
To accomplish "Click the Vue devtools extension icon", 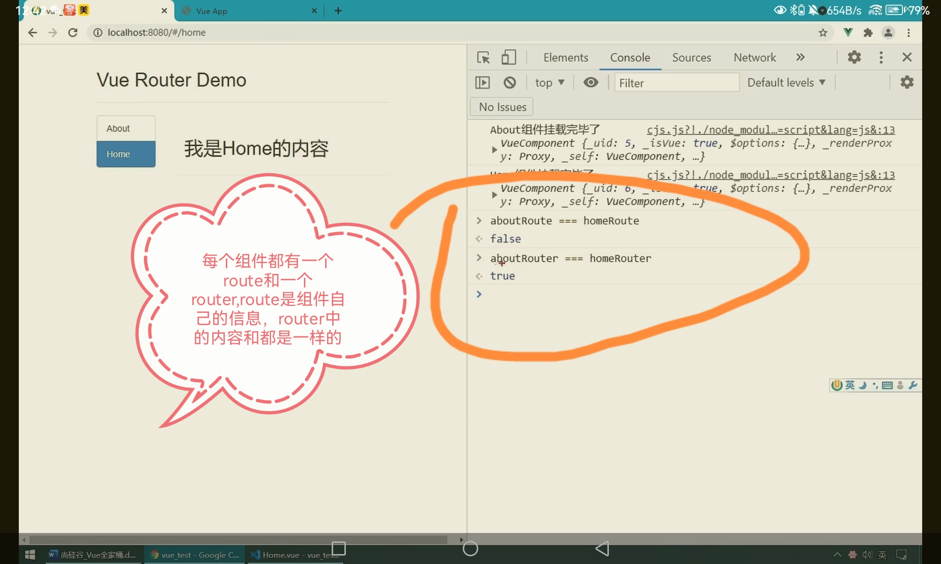I will click(x=848, y=32).
